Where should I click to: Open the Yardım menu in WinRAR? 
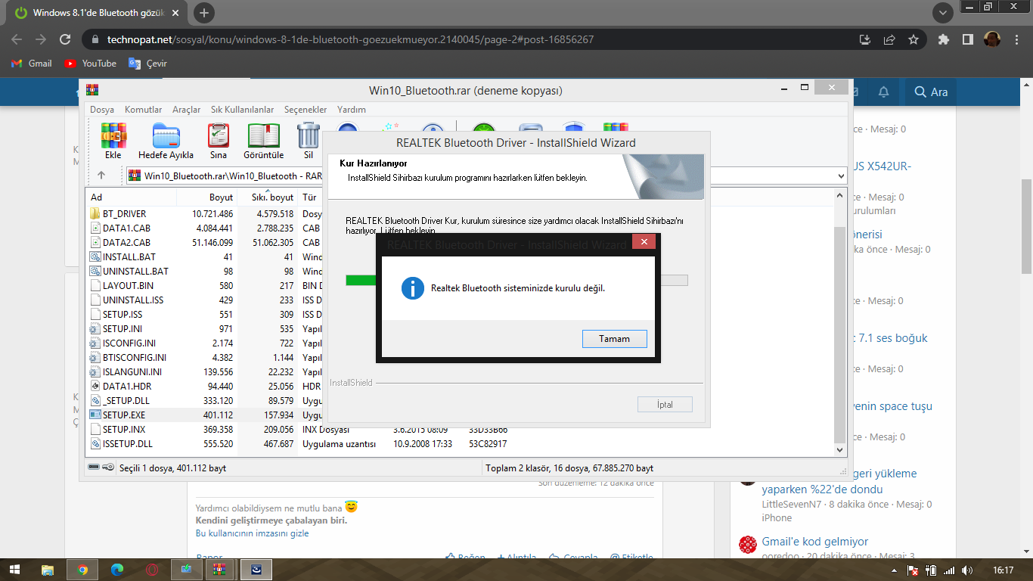click(x=352, y=110)
